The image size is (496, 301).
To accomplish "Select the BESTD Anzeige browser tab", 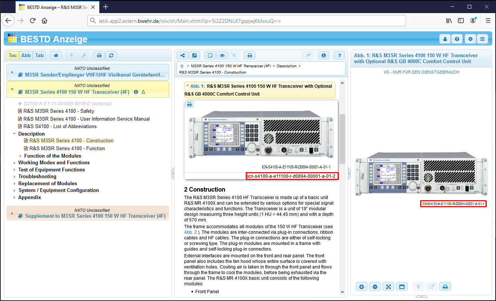I will pos(57,7).
